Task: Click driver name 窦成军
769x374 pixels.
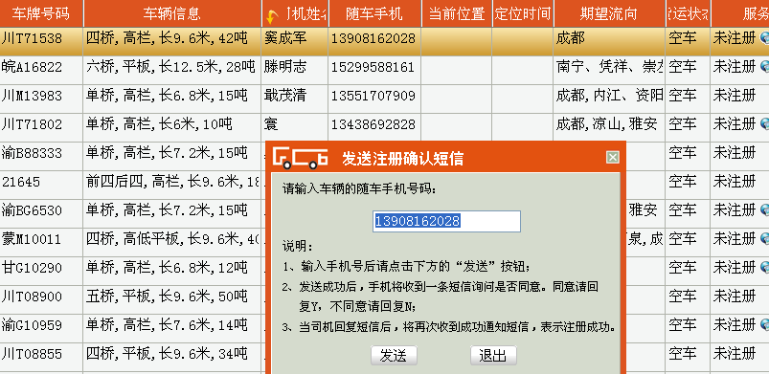Action: (285, 38)
